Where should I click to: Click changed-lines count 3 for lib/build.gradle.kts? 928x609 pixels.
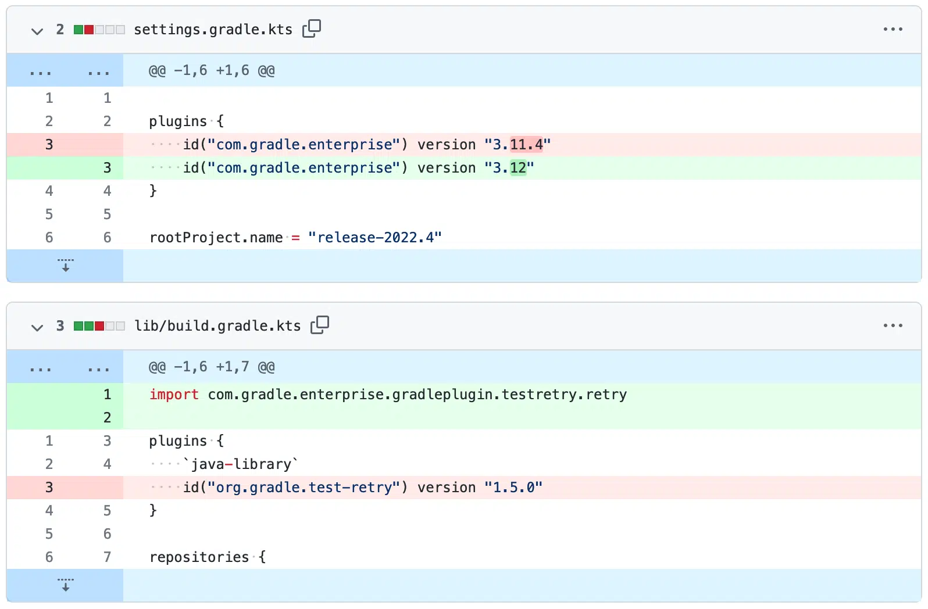click(x=60, y=326)
